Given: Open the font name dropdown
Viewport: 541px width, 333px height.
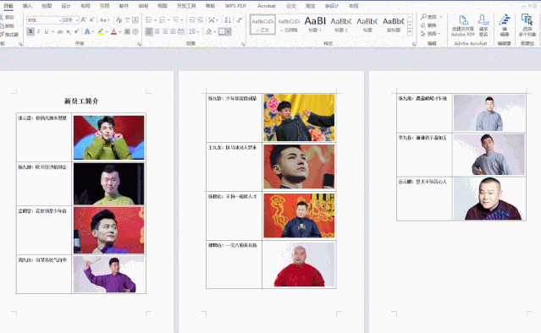Looking at the screenshot, I should point(60,20).
